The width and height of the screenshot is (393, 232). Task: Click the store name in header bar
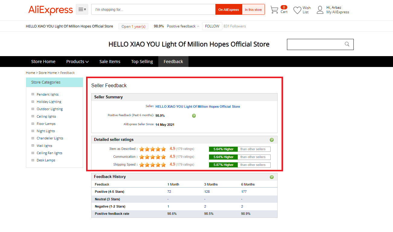pos(69,26)
